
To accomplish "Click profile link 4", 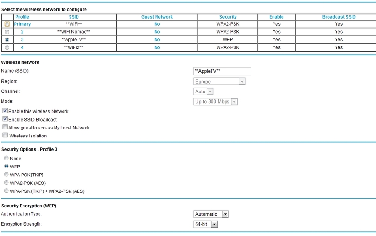I will 22,47.
